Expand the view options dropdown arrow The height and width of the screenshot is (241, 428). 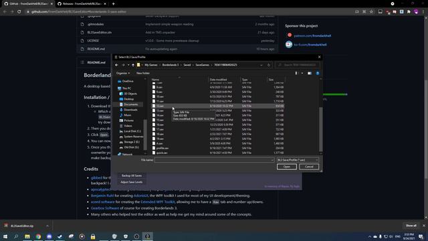(302, 73)
